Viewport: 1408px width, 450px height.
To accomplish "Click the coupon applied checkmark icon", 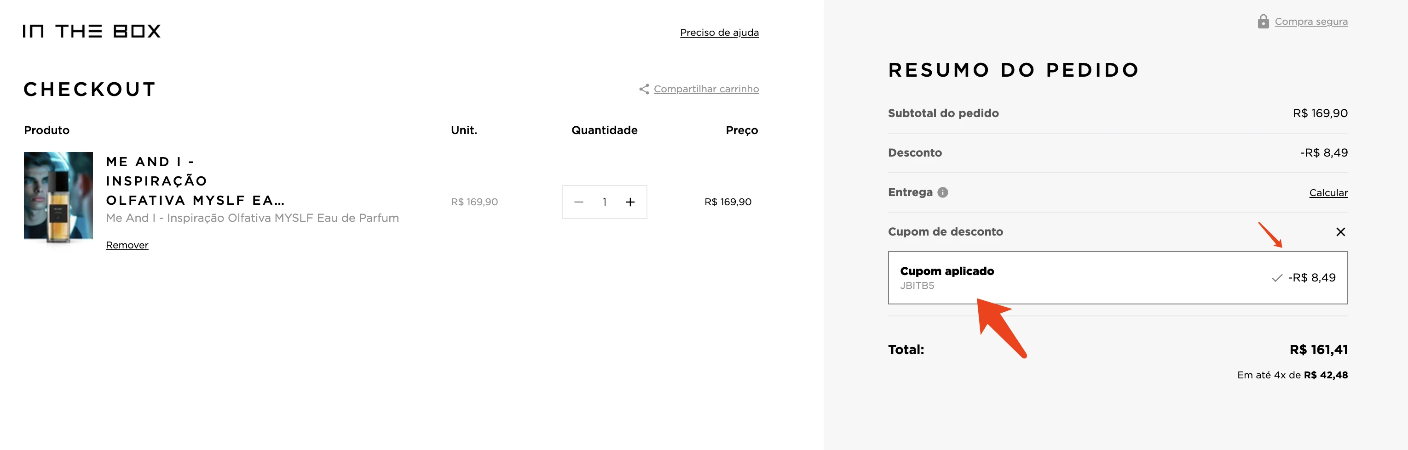I will [1277, 278].
